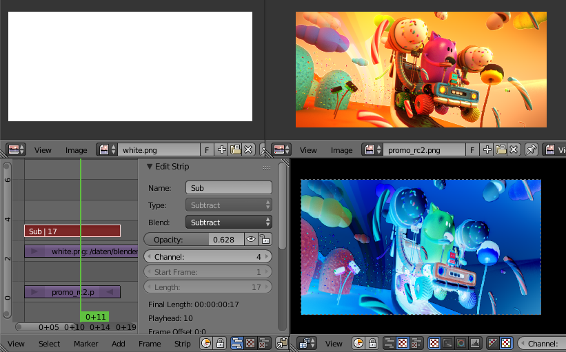Click the properties panel vertical scrollbar
Viewport: 566px width, 352px height.
[282, 205]
